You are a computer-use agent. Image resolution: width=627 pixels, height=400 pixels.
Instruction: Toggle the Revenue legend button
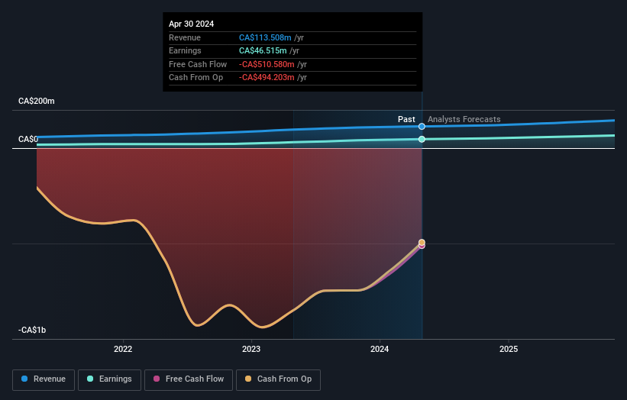click(44, 379)
